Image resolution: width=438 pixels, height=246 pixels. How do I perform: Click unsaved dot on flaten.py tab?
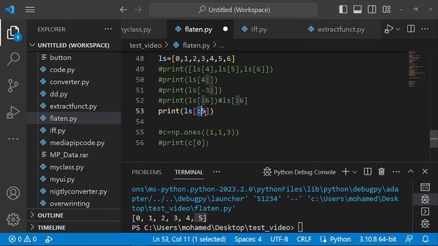225,29
